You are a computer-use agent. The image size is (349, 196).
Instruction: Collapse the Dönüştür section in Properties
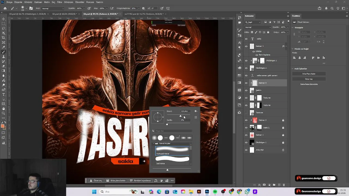click(x=293, y=27)
